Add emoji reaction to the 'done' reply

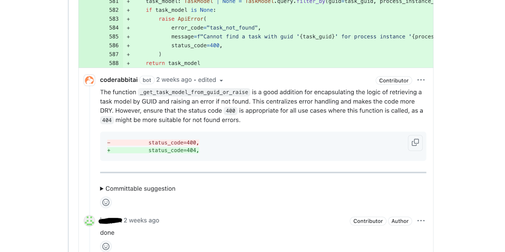click(x=106, y=246)
